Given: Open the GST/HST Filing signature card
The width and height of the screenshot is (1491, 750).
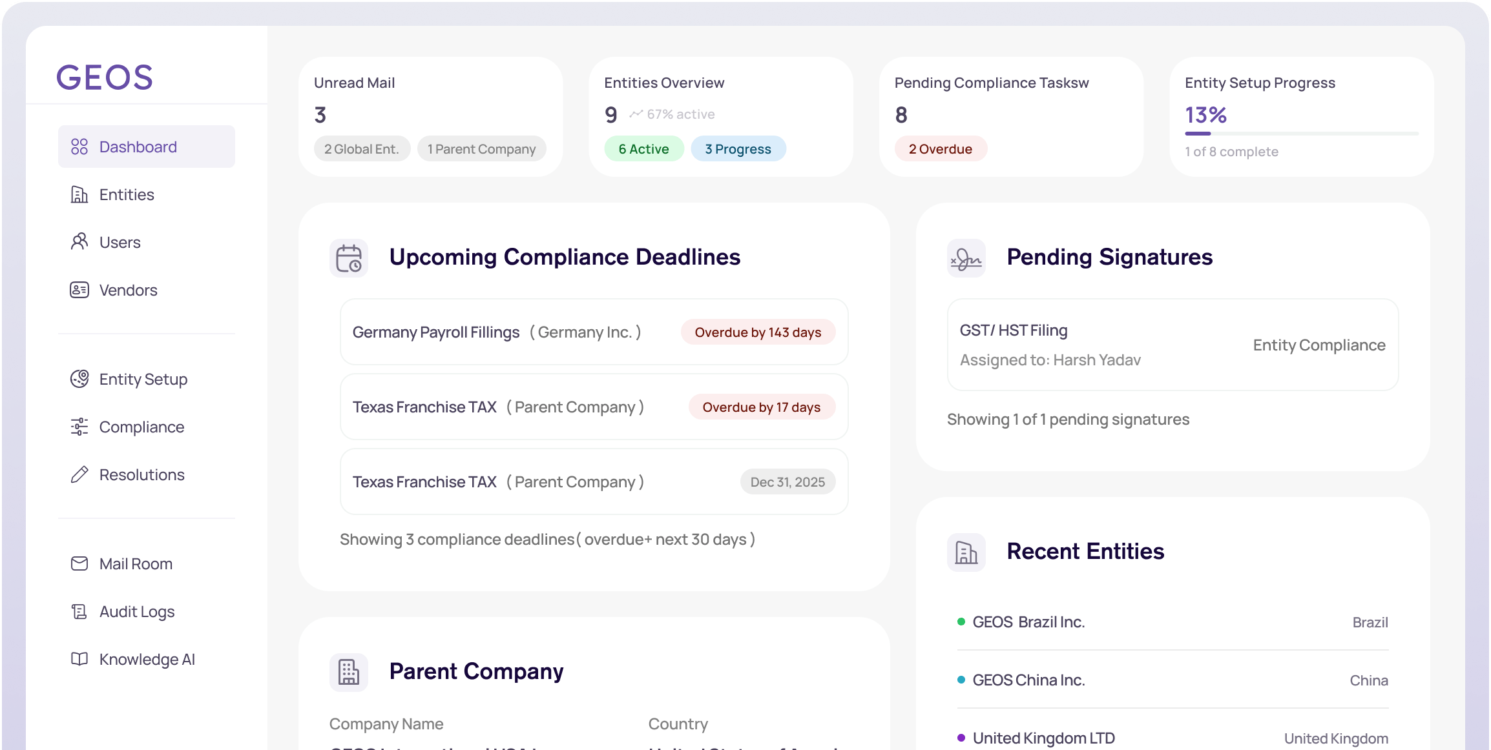Looking at the screenshot, I should 1172,345.
